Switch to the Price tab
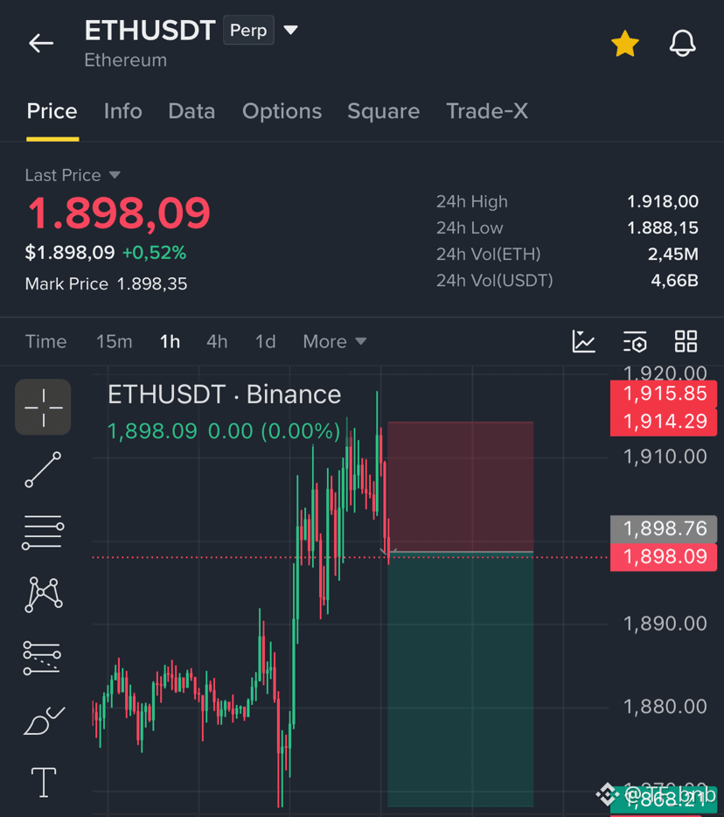The image size is (724, 817). tap(52, 111)
